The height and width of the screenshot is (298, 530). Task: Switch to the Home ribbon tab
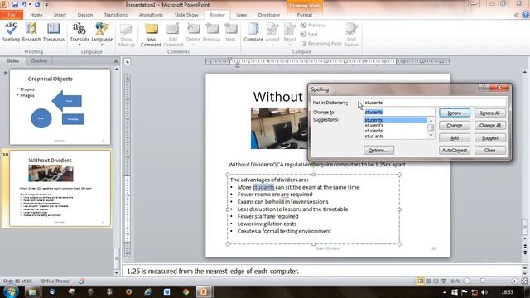coord(36,15)
